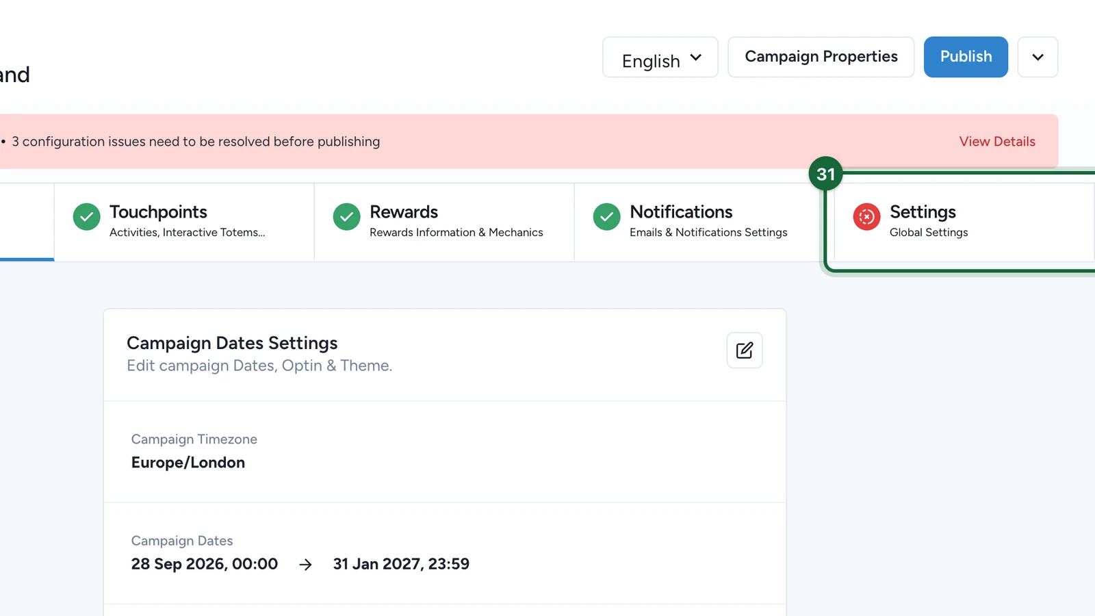Screen dimensions: 1095x616
Task: Click 'Activities, Interactive Totems...' subtitle
Action: 188,233
